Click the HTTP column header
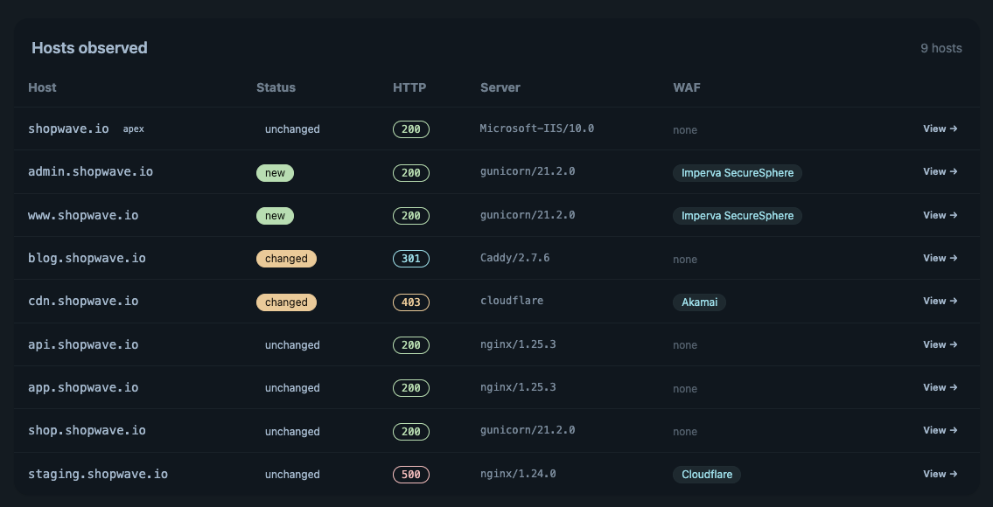Image resolution: width=993 pixels, height=507 pixels. tap(409, 87)
